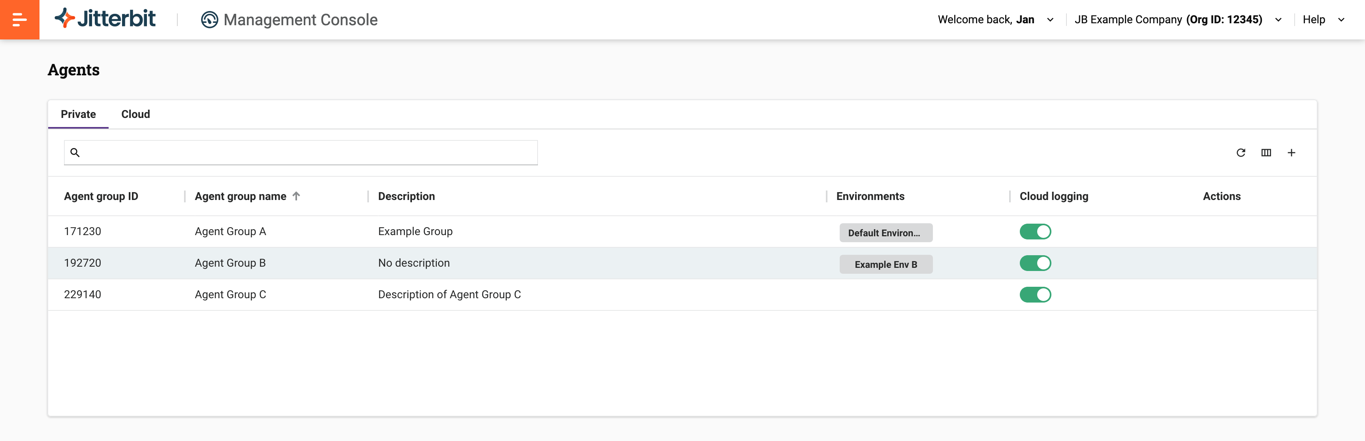1365x441 pixels.
Task: Select agent group ID 192720
Action: point(83,263)
